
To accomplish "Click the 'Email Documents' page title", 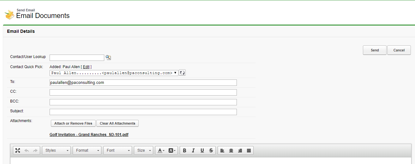I will tap(43, 16).
